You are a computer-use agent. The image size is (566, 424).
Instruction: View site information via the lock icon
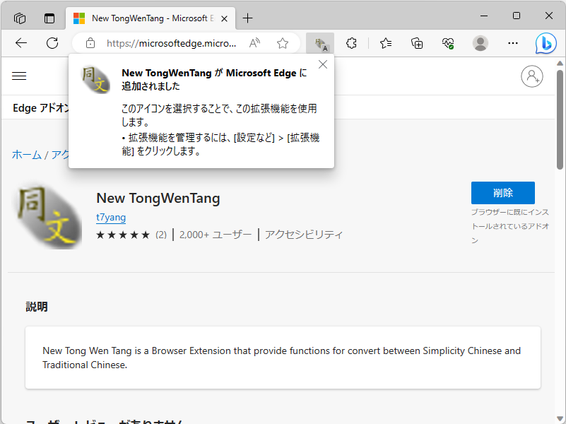point(90,42)
